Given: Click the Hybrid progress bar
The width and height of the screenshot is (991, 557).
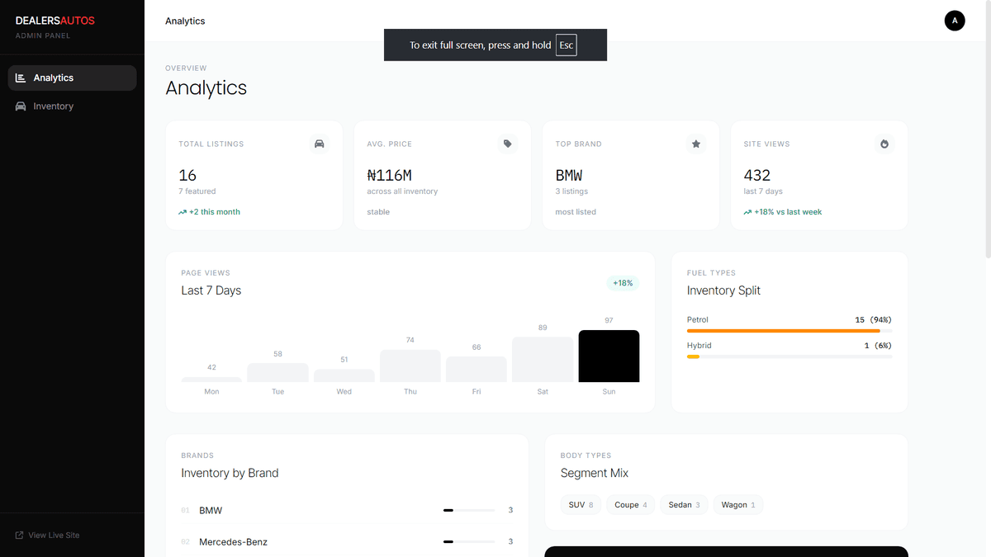Looking at the screenshot, I should point(789,356).
